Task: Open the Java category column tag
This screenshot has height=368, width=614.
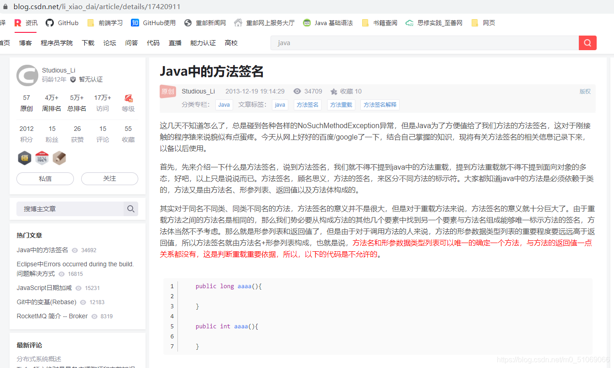Action: pos(224,105)
